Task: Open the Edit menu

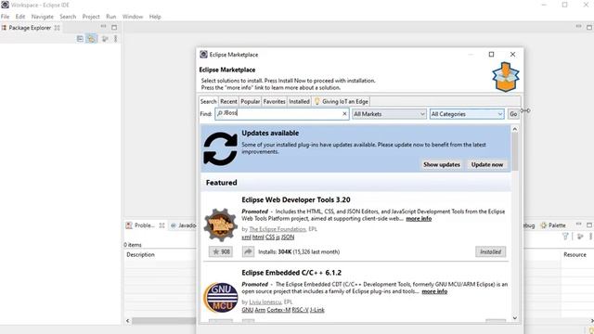Action: 20,17
